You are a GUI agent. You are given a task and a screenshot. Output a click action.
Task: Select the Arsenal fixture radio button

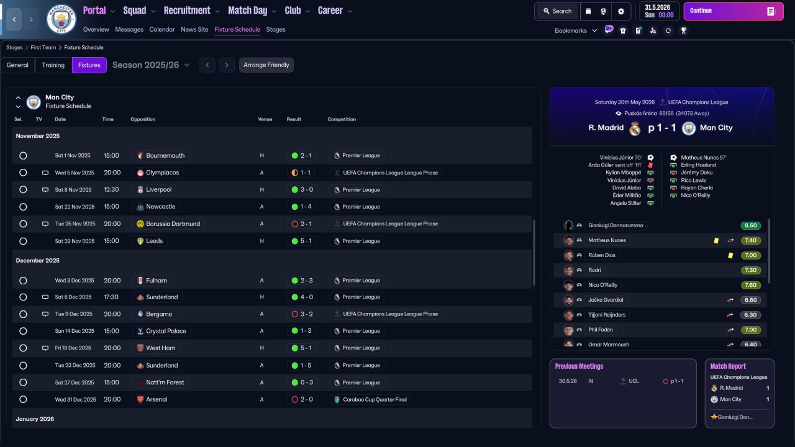[23, 399]
